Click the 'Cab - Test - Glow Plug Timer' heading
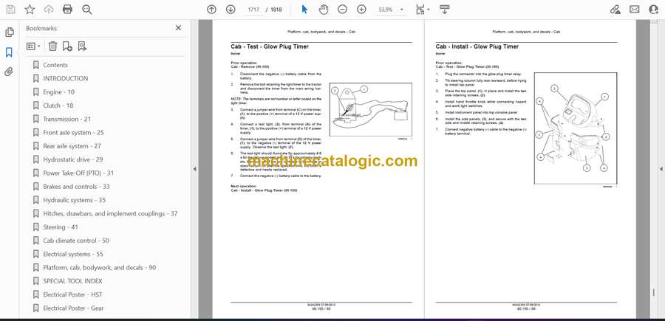665x321 pixels. coord(270,46)
